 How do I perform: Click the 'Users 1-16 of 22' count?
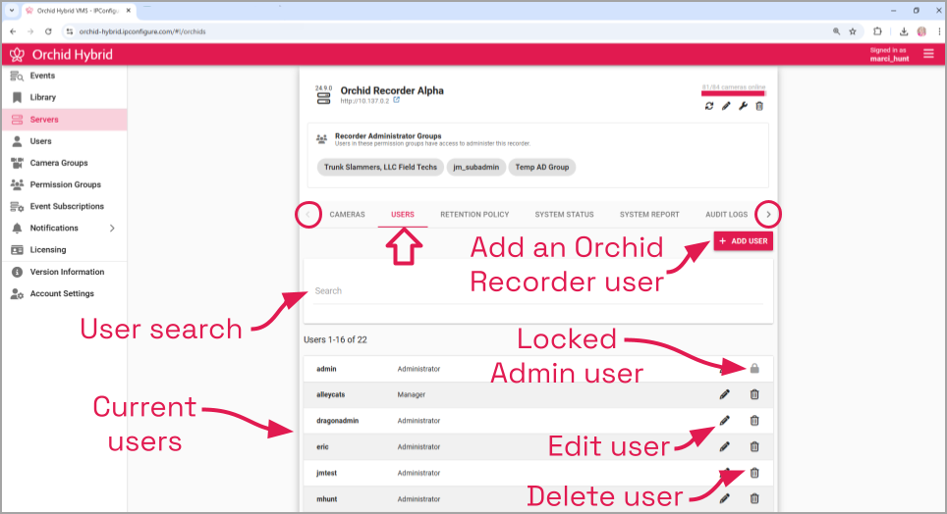(335, 339)
